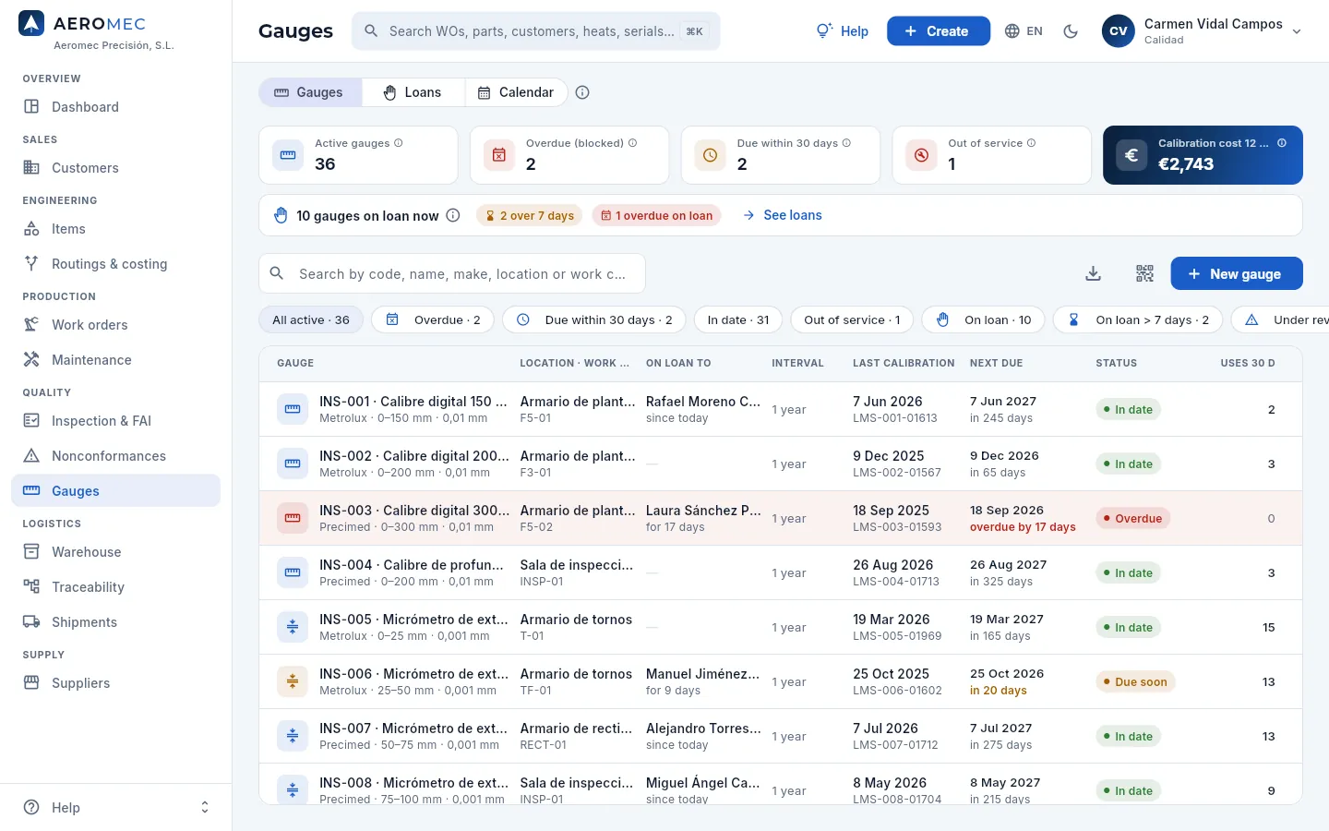Toggle Out of service 1 filter chip
This screenshot has height=831, width=1329.
point(852,319)
